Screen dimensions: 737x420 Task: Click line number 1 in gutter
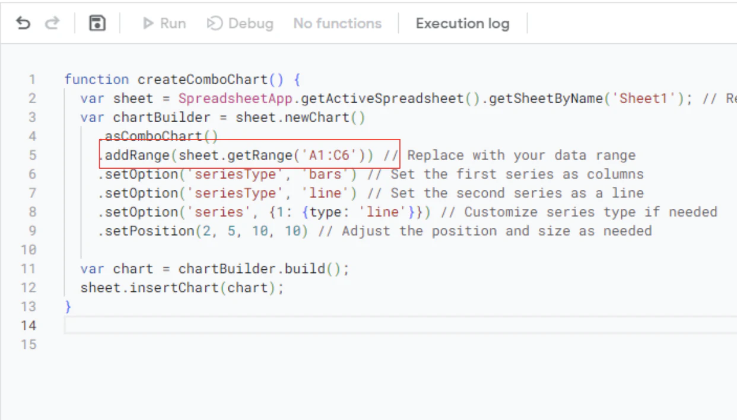[x=32, y=79]
